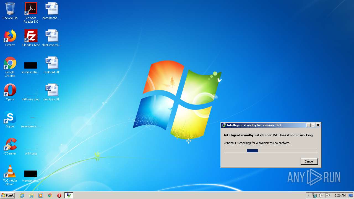Select the recentsexy file icon
This screenshot has height=199, width=354.
point(31,122)
